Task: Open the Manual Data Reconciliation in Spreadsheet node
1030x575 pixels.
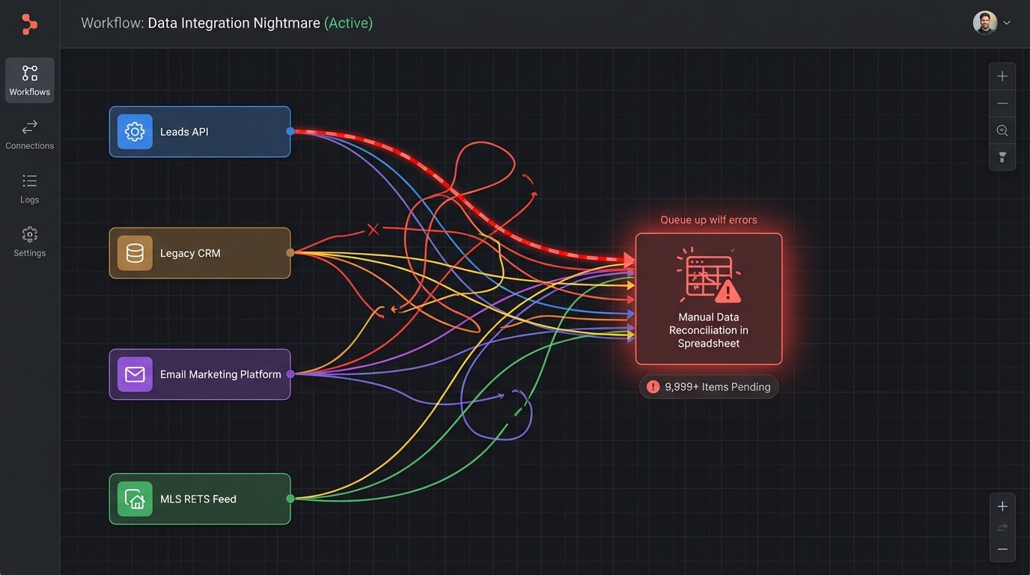Action: coord(708,298)
